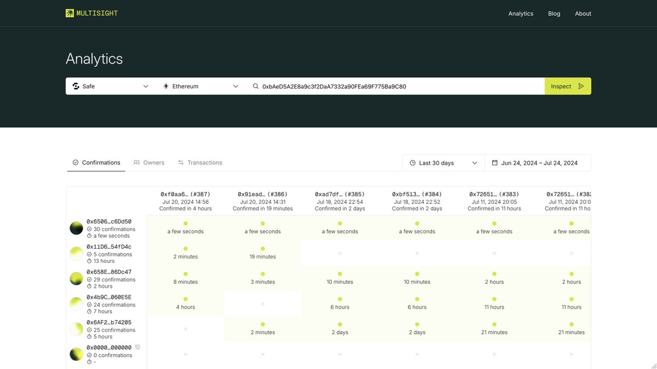Open transaction 0xad7df… (#385) header

[x=340, y=194]
